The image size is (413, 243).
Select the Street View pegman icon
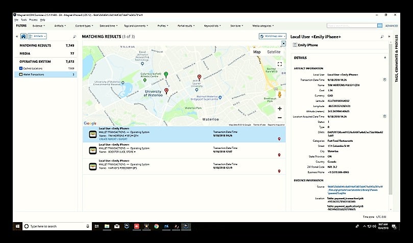click(279, 94)
